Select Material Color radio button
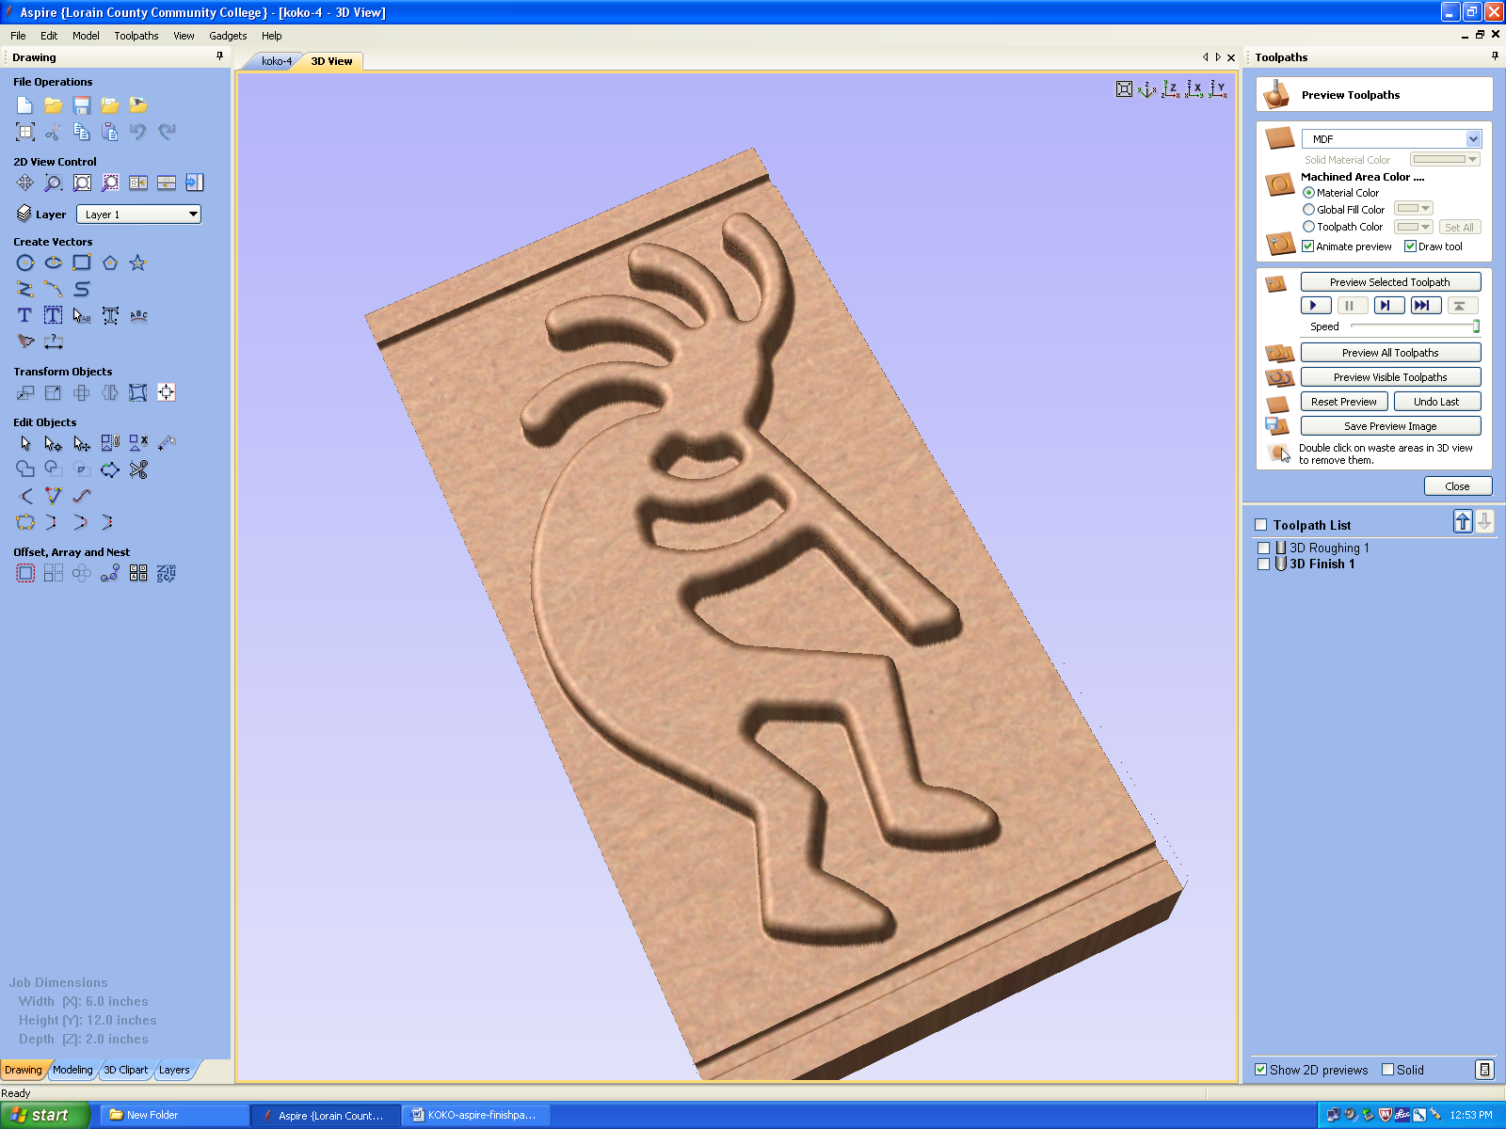This screenshot has height=1129, width=1506. tap(1308, 193)
